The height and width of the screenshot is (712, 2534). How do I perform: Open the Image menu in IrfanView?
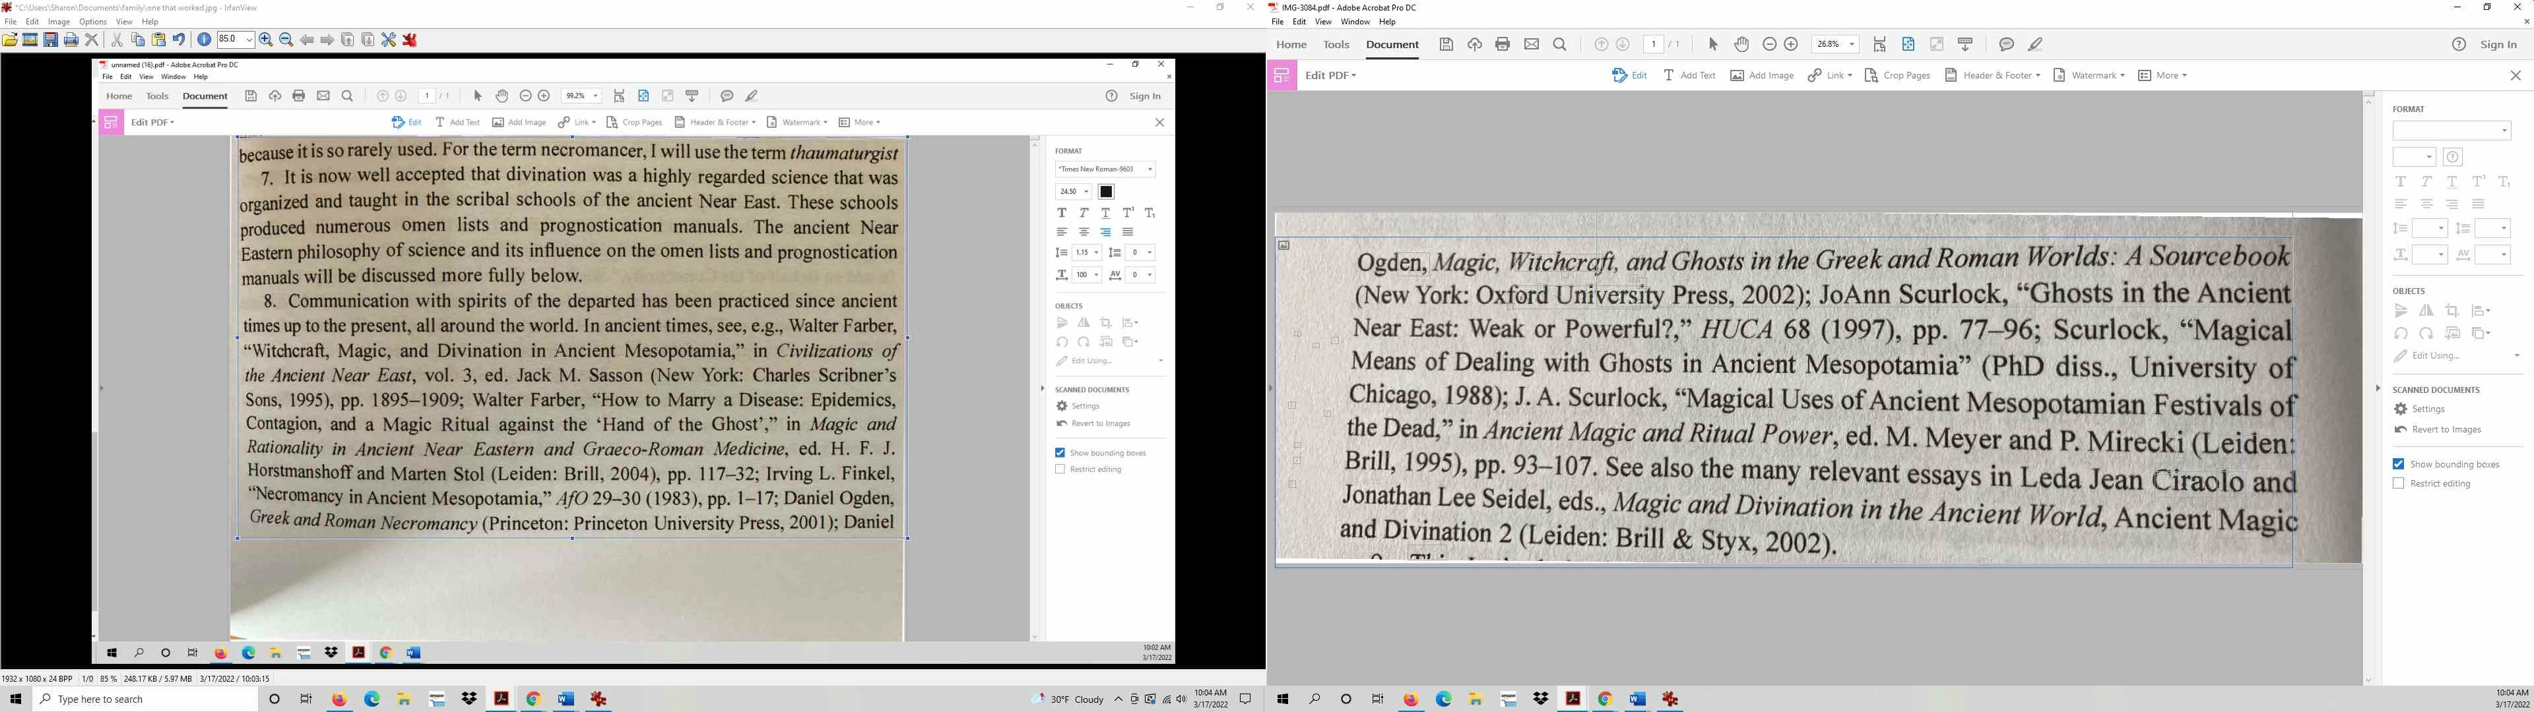59,22
